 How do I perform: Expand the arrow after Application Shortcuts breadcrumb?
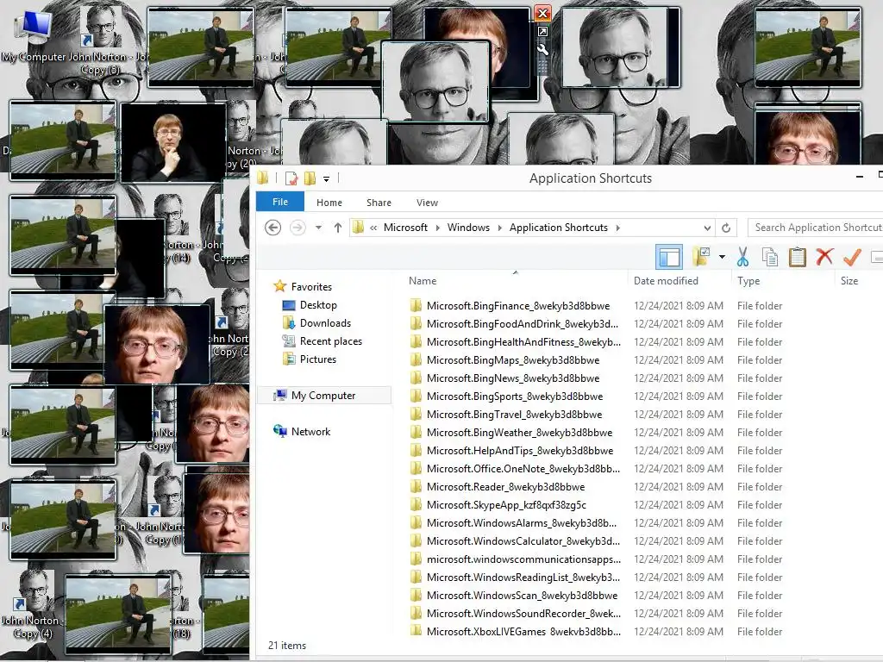[x=617, y=228]
